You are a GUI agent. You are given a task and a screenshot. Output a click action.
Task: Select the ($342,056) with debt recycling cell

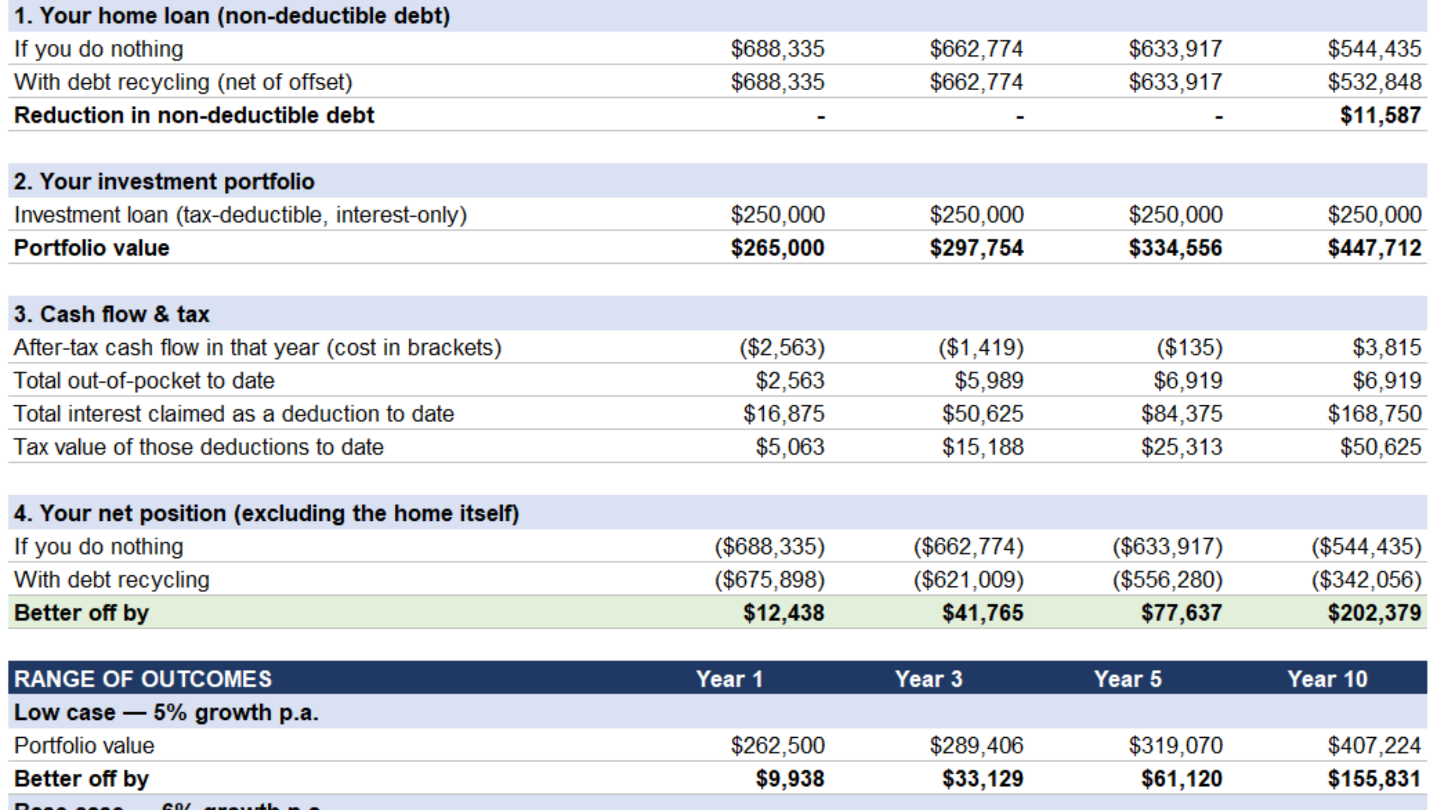(x=1366, y=579)
